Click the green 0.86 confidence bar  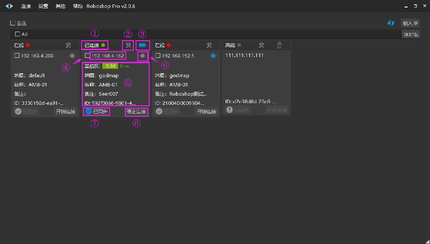[x=111, y=66]
